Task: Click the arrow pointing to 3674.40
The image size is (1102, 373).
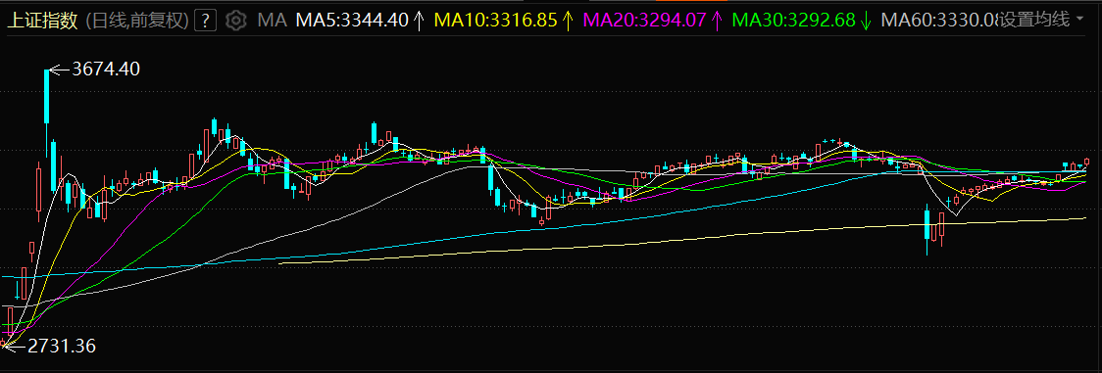Action: (x=60, y=70)
